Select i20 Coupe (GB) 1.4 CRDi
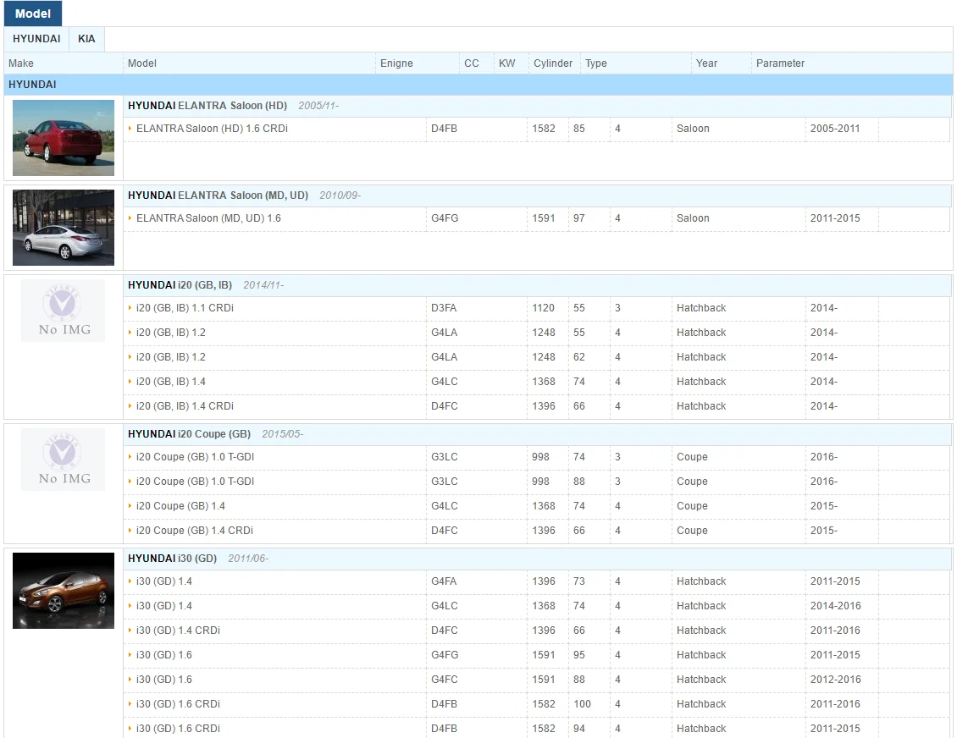The width and height of the screenshot is (957, 738). (x=195, y=530)
